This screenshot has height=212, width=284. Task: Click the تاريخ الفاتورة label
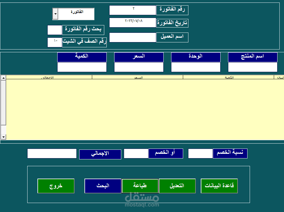pyautogui.click(x=172, y=23)
